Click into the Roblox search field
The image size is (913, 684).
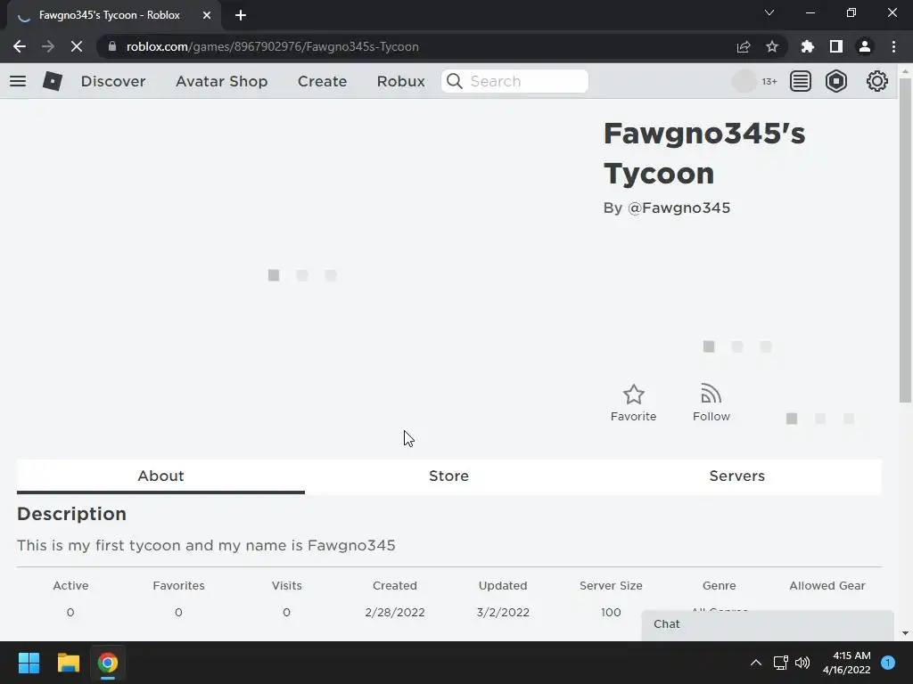pos(514,81)
